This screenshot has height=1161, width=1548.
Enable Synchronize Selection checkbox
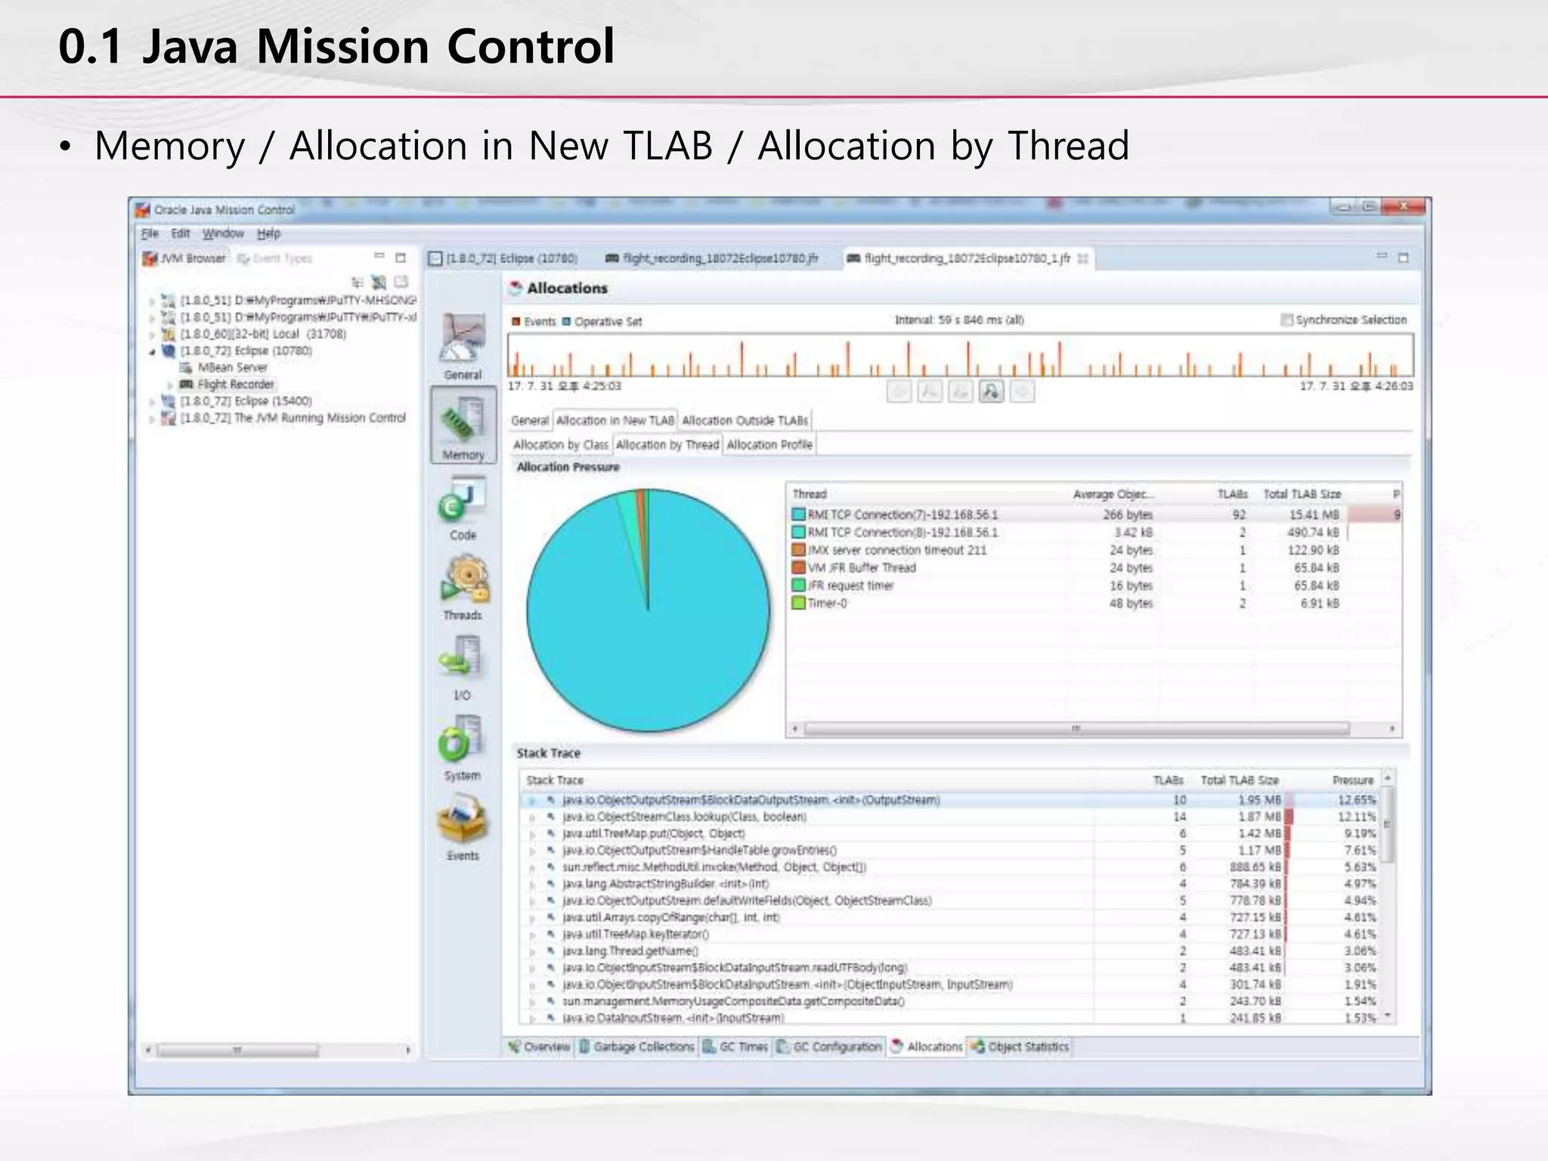coord(1286,320)
